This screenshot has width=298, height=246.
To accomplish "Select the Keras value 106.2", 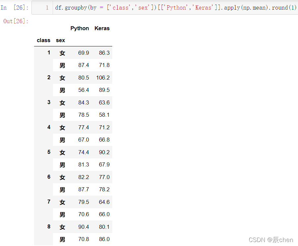I will click(103, 78).
